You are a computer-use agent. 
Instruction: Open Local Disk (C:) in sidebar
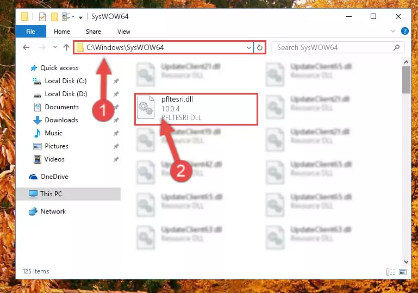(66, 81)
